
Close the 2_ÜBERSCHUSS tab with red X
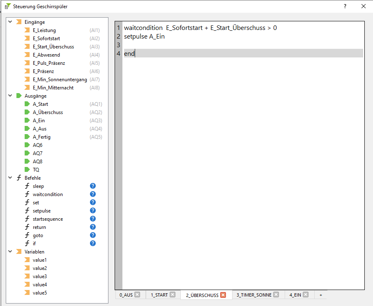point(223,295)
